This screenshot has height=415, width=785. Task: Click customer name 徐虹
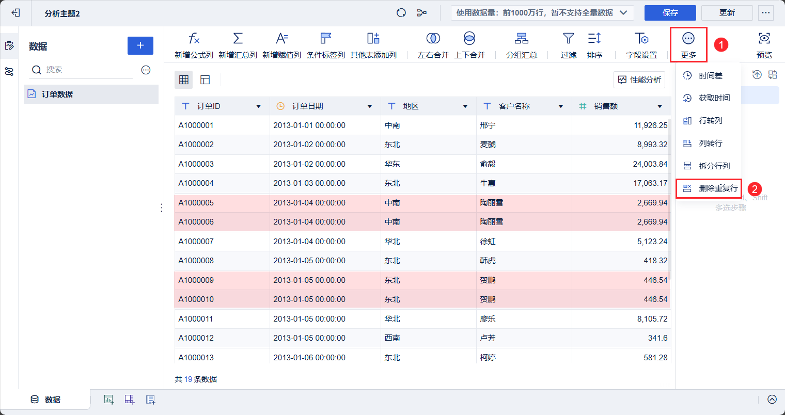[488, 242]
